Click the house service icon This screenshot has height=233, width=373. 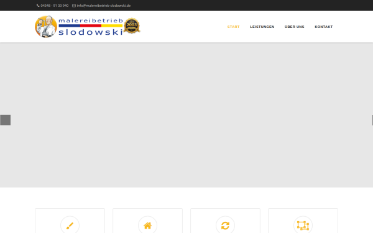point(147,226)
